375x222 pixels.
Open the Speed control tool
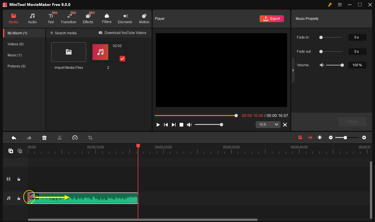[x=75, y=138]
